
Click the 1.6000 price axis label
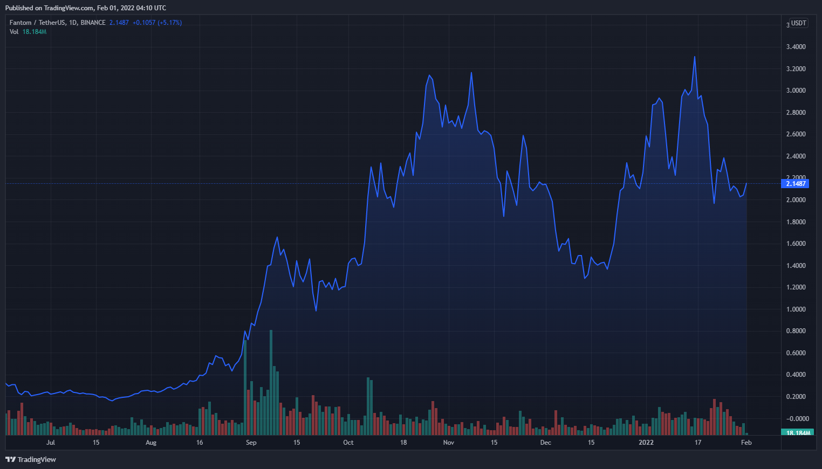click(796, 244)
